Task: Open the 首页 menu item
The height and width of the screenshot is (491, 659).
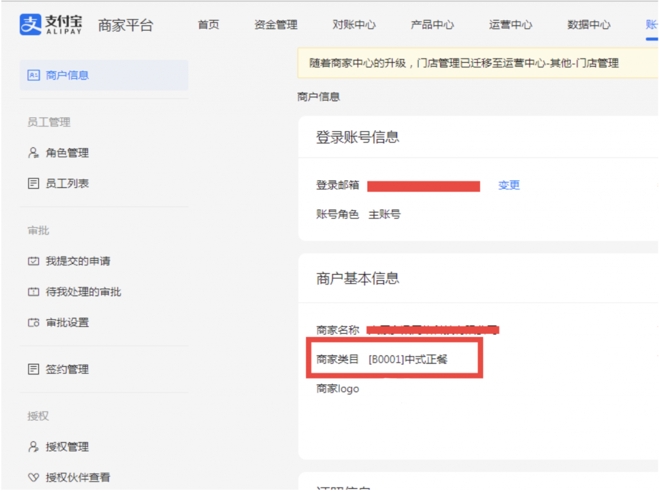Action: click(208, 25)
